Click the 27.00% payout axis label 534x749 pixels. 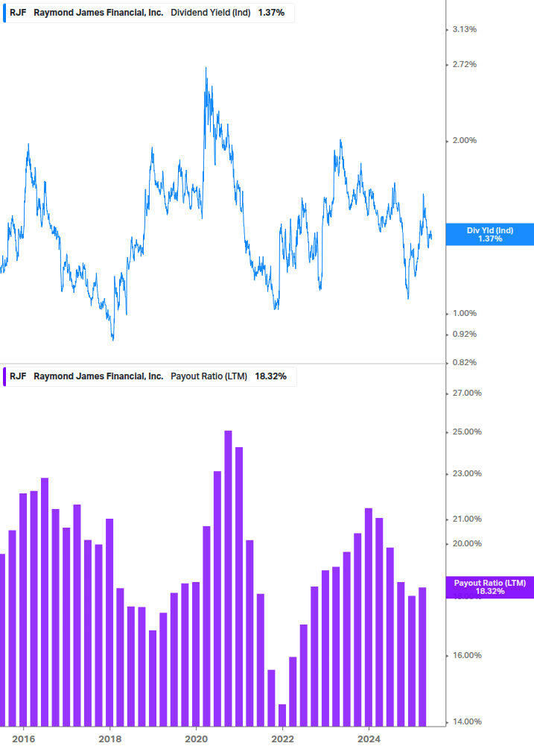(x=467, y=393)
